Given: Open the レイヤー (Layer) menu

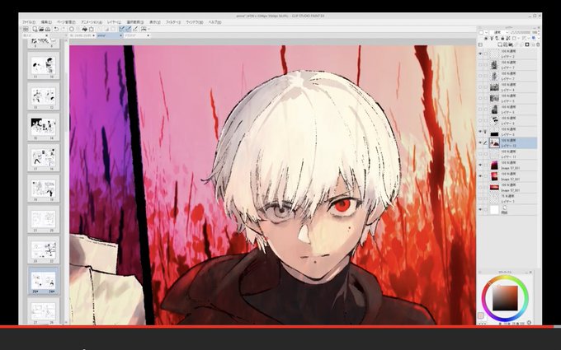Looking at the screenshot, I should (x=114, y=22).
